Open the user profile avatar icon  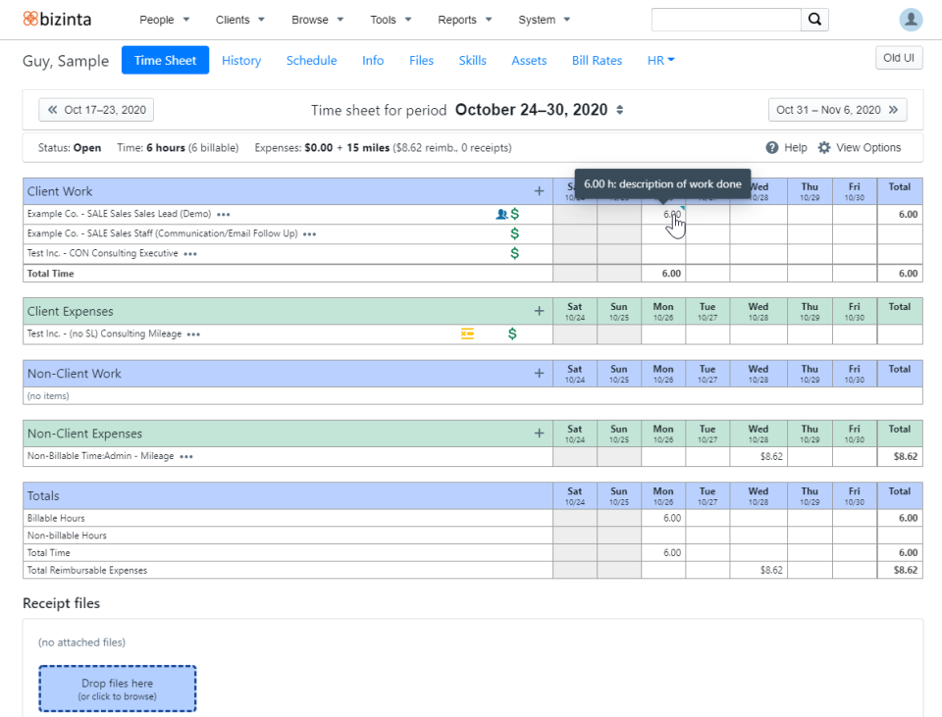(x=910, y=19)
